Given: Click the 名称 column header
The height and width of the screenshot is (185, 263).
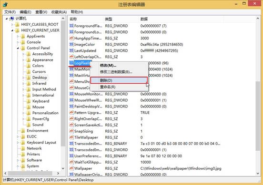Looking at the screenshot, I should pos(73,19).
